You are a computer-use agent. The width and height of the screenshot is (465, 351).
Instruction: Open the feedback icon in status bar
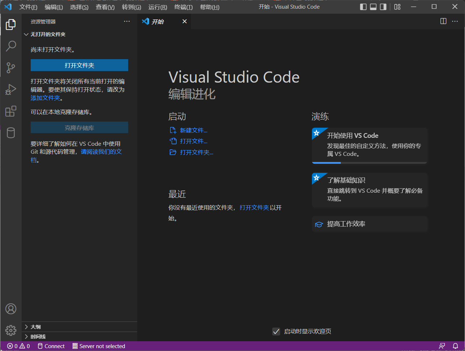click(442, 346)
